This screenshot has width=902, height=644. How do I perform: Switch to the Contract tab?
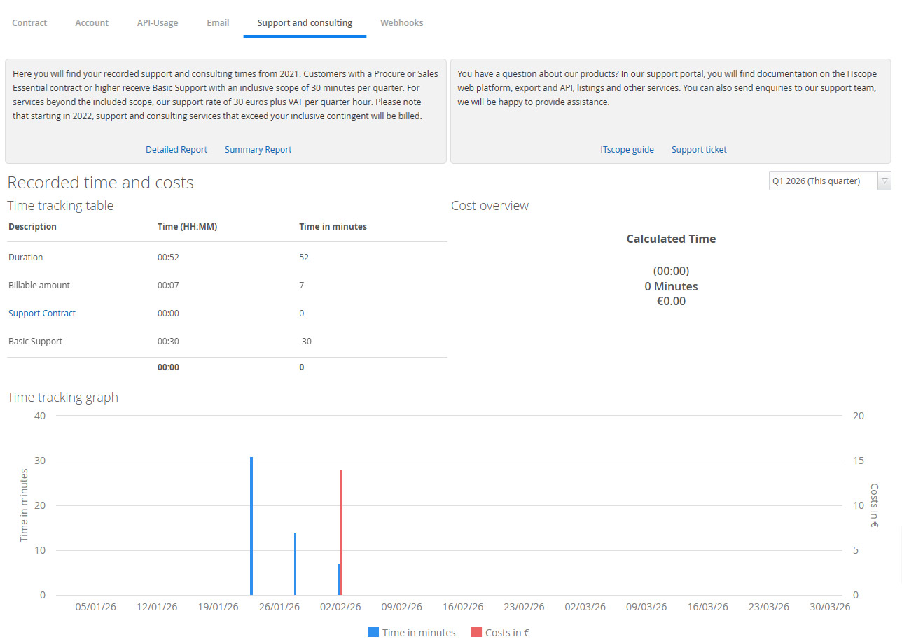point(29,22)
